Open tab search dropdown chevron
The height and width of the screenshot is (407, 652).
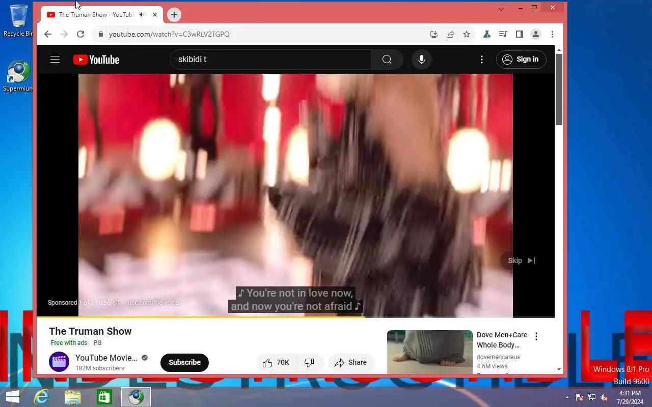(501, 9)
